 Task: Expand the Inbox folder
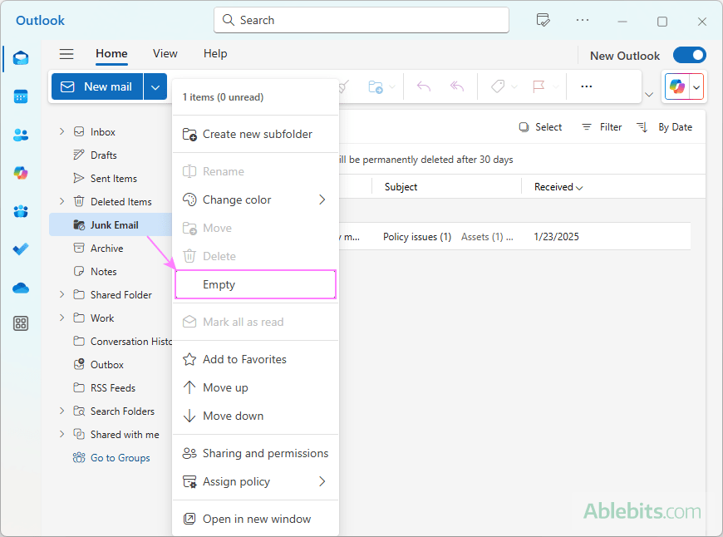(x=61, y=131)
